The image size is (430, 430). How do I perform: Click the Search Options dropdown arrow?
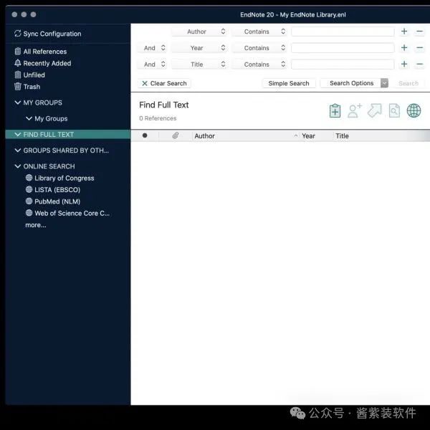point(384,83)
